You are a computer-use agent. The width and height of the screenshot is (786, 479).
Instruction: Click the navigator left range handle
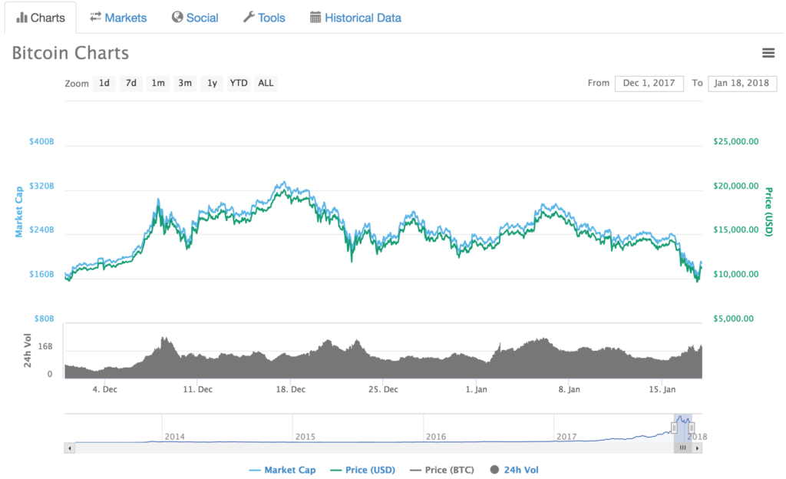674,428
